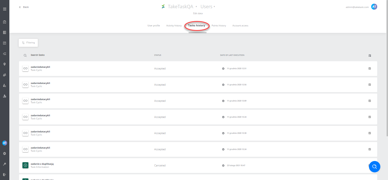This screenshot has width=388, height=180.
Task: Open the user settings icon in sidebar
Action: tap(5, 85)
